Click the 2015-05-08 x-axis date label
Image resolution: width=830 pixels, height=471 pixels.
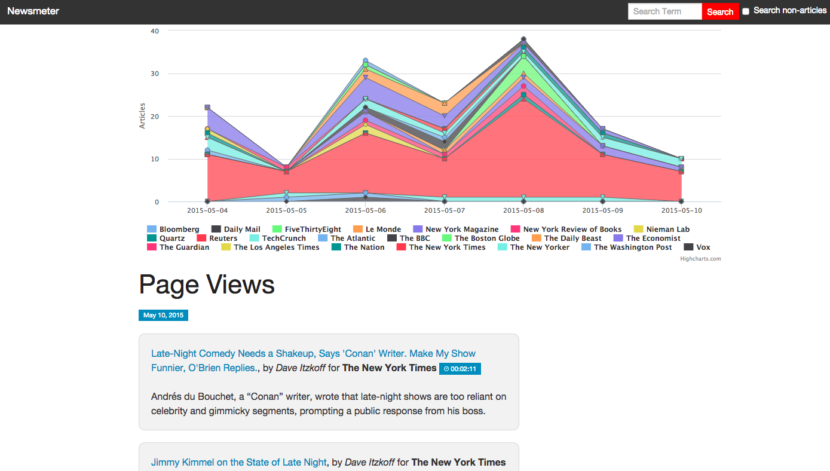click(x=523, y=210)
